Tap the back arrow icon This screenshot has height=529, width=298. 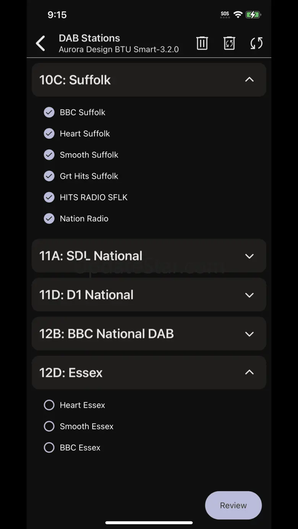point(40,43)
